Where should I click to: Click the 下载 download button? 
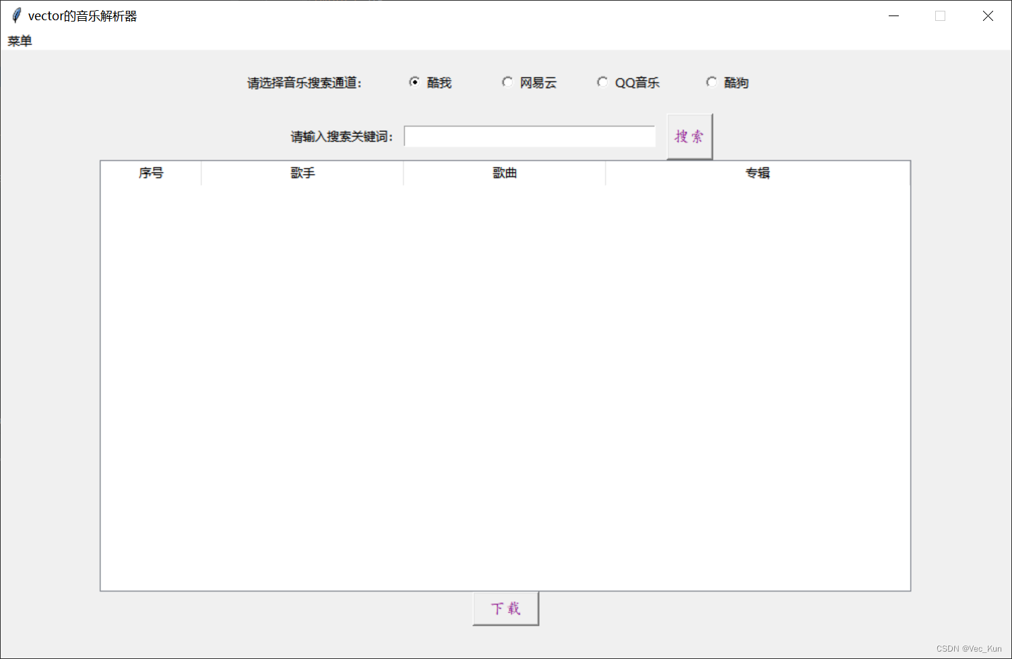pos(506,608)
